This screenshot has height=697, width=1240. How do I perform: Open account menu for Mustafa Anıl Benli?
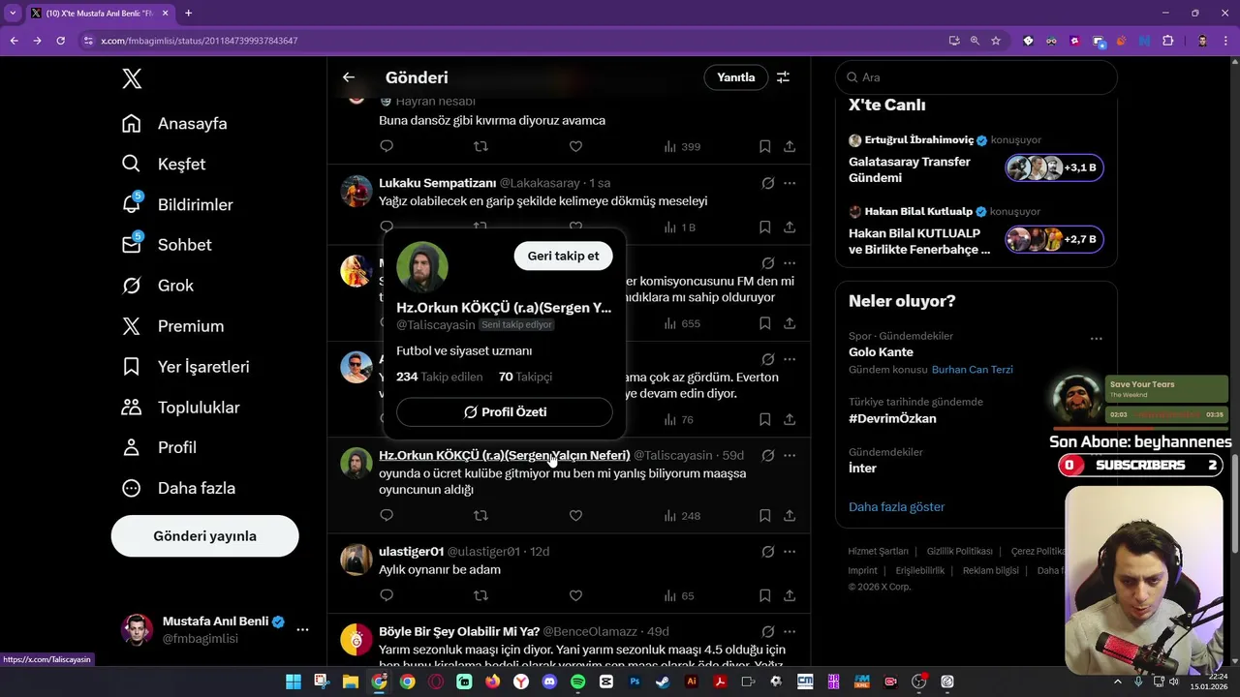tap(302, 629)
